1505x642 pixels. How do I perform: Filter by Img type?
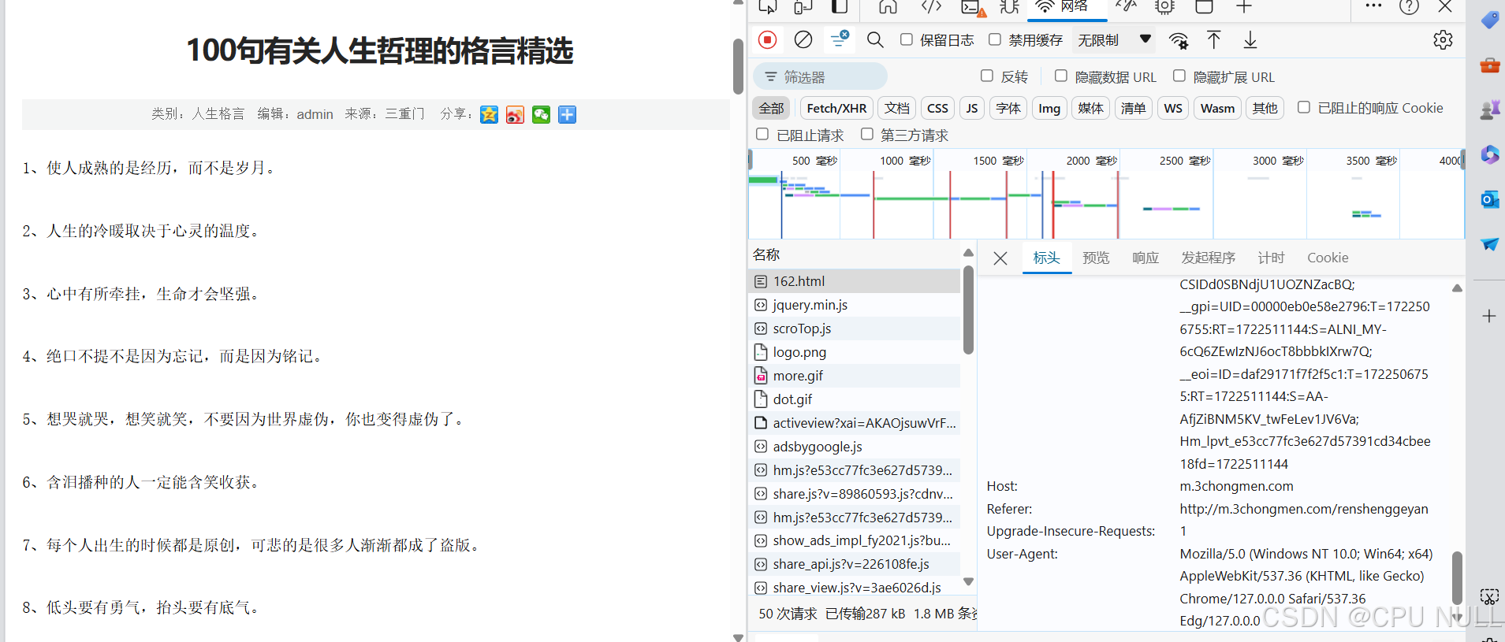(x=1049, y=108)
